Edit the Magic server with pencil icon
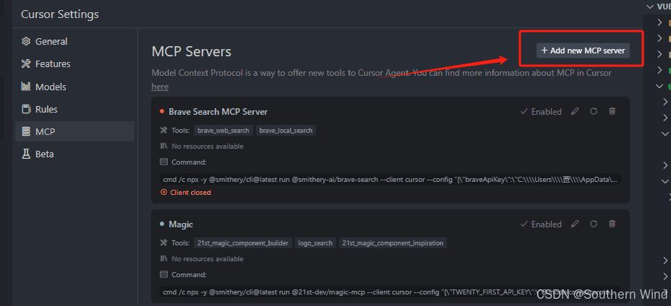Image resolution: width=671 pixels, height=306 pixels. (575, 224)
